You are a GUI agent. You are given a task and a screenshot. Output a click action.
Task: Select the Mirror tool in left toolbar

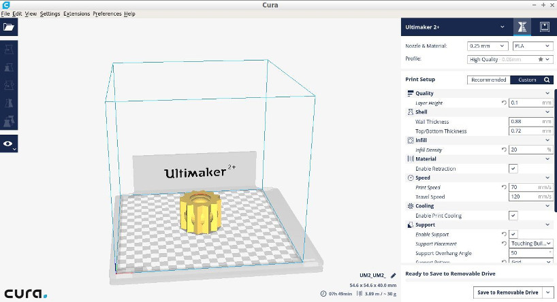pyautogui.click(x=9, y=103)
